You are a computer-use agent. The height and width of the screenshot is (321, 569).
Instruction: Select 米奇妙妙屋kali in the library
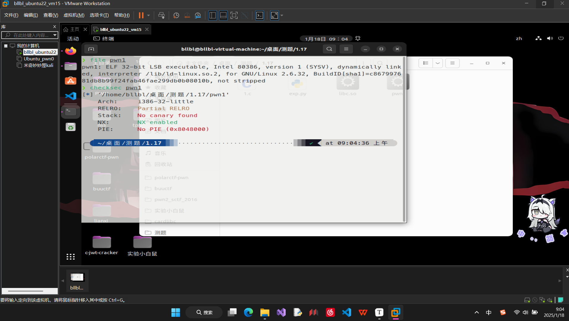[38, 65]
